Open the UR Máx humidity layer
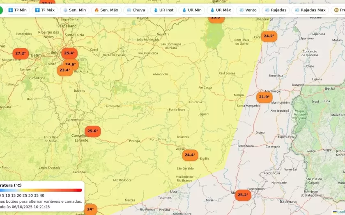The height and width of the screenshot is (215, 345). 220,10
